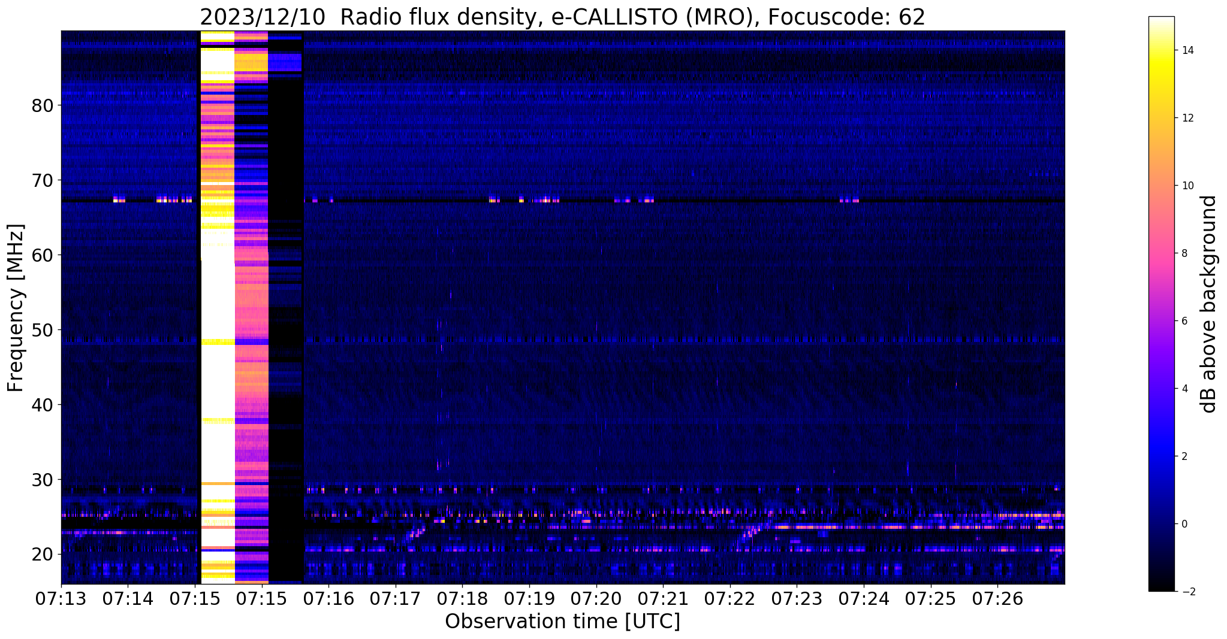The height and width of the screenshot is (639, 1227).
Task: Select the 'Frequency [MHz]' axis label
Action: click(x=16, y=308)
